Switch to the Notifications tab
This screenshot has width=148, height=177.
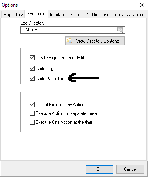[98, 15]
